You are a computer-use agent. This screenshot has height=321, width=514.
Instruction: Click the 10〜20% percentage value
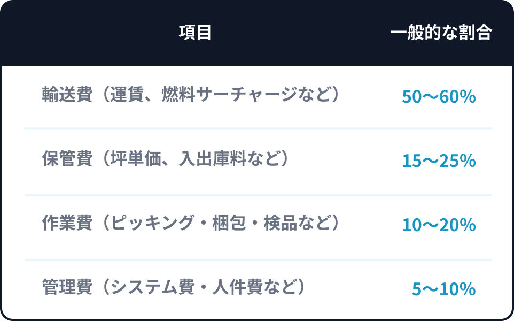tap(439, 225)
